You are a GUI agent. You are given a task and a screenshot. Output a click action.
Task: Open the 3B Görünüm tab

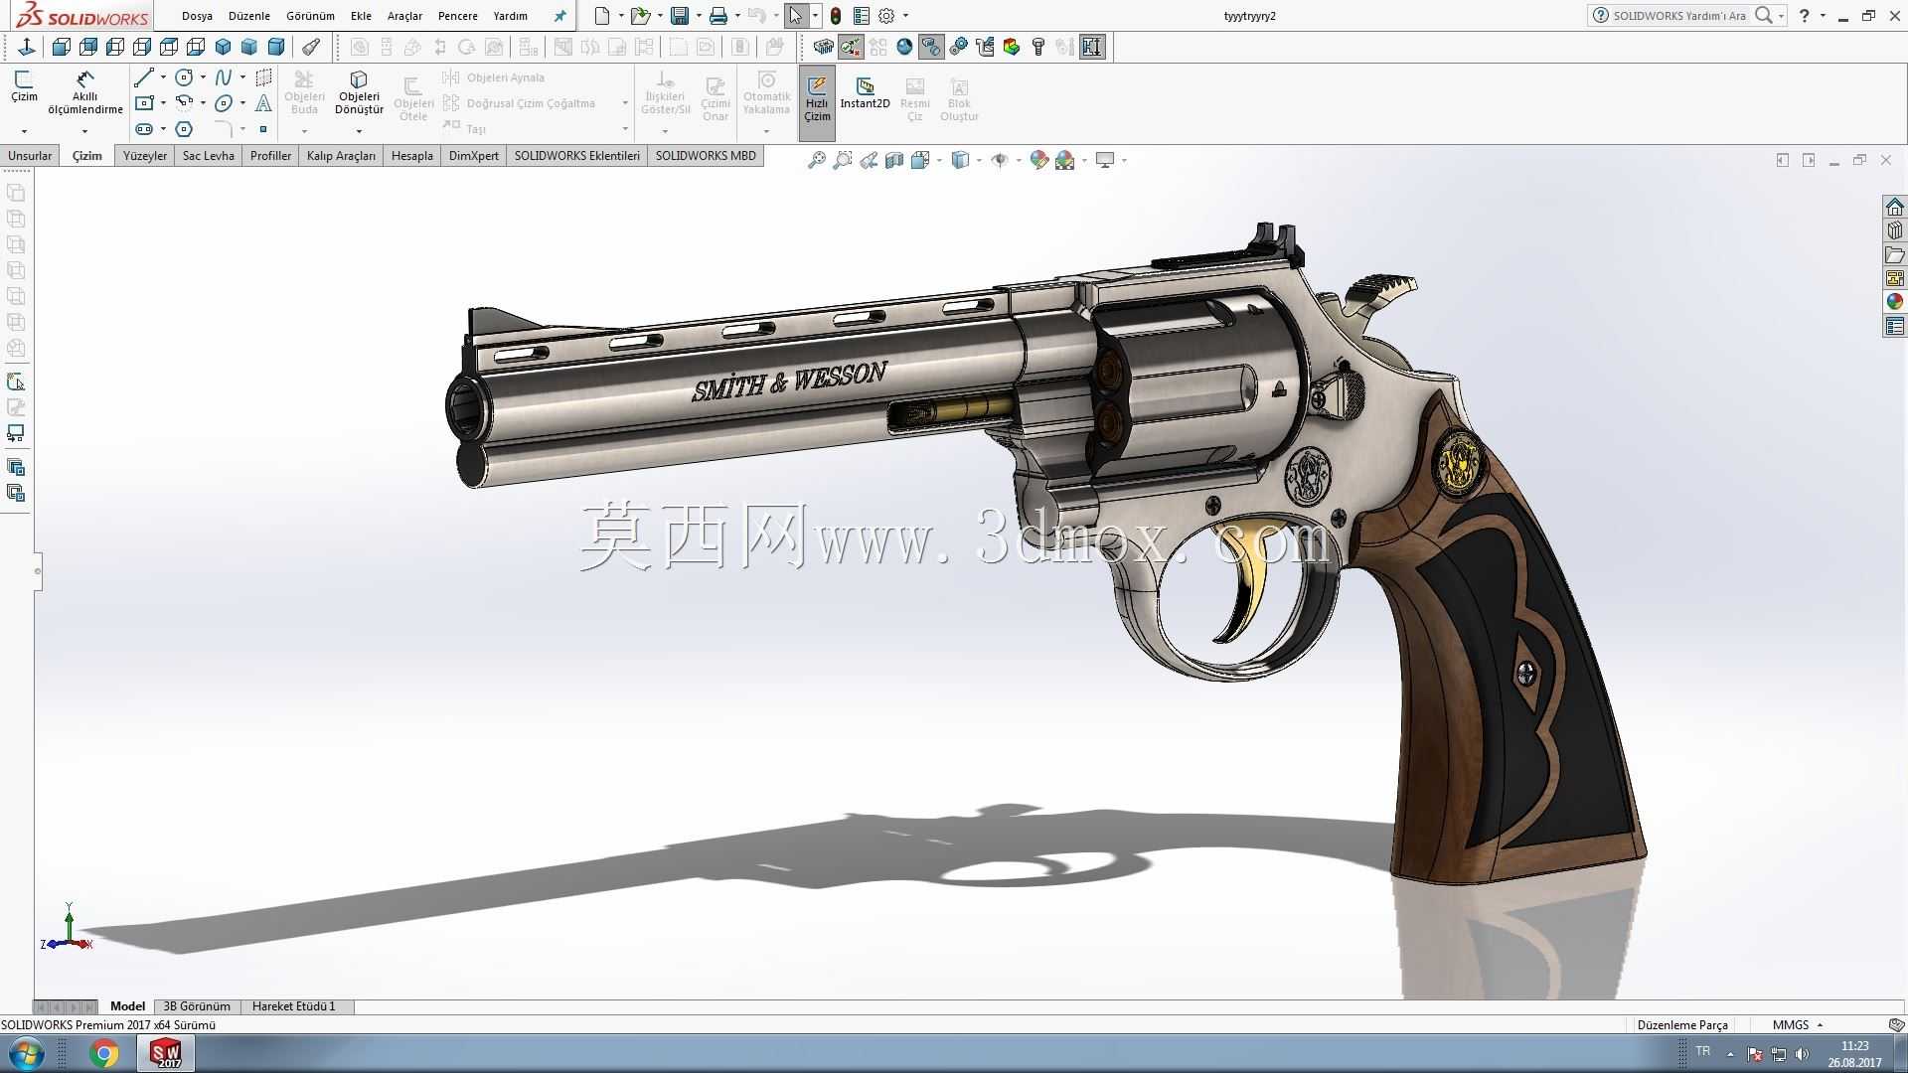tap(197, 1006)
